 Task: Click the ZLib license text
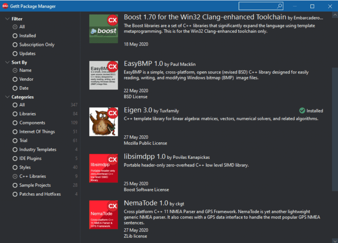(x=135, y=236)
